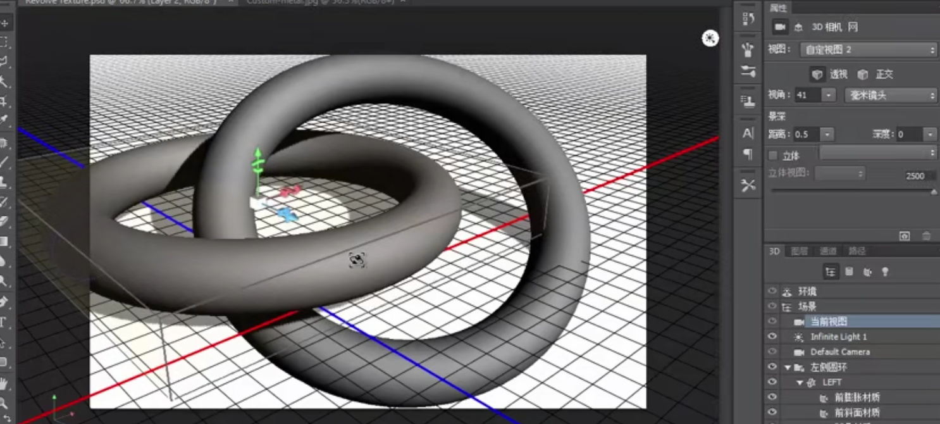
Task: Open the 视图 view dropdown
Action: (x=869, y=49)
